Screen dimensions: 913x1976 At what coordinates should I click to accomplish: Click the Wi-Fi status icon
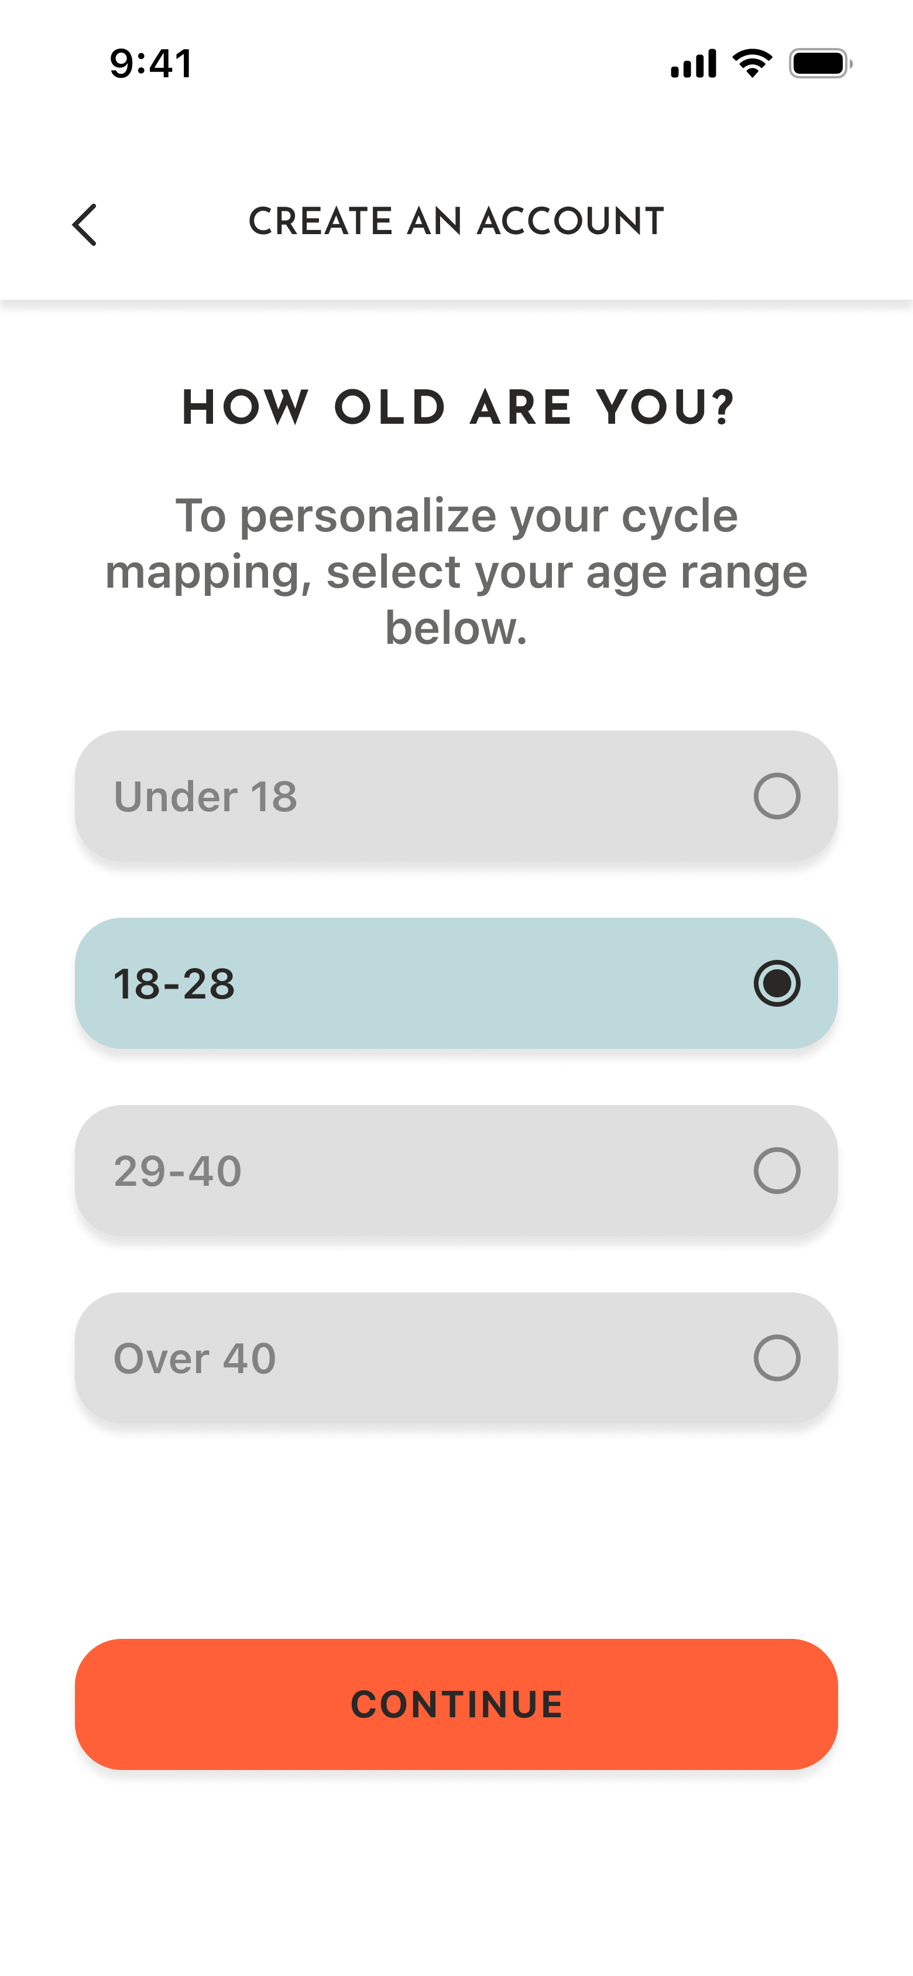pos(752,63)
